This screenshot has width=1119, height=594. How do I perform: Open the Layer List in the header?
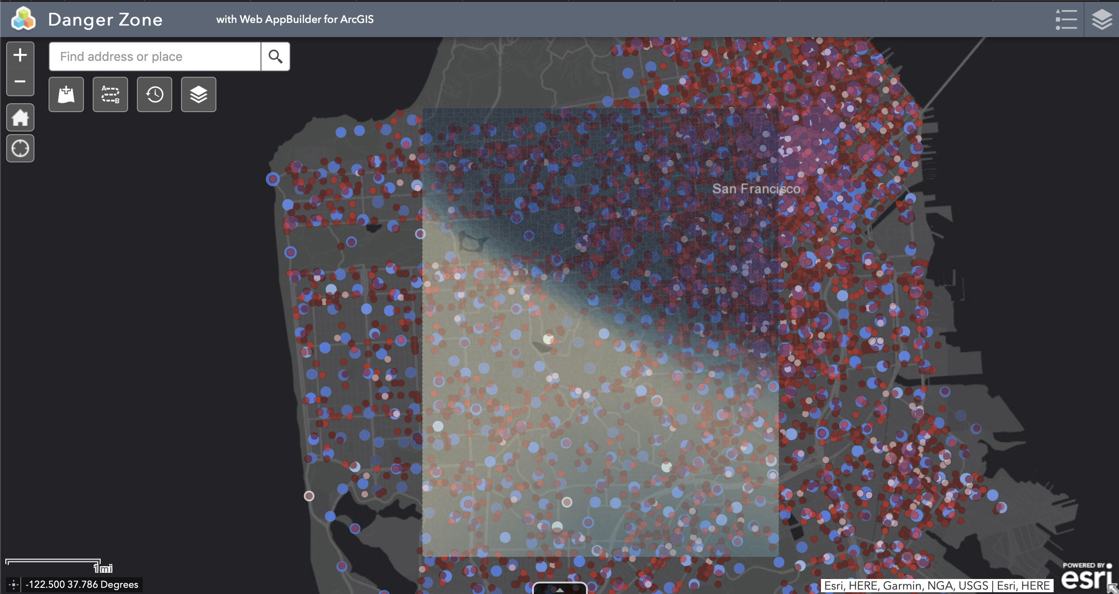1101,19
